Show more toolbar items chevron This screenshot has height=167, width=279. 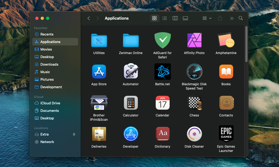pyautogui.click(x=232, y=18)
